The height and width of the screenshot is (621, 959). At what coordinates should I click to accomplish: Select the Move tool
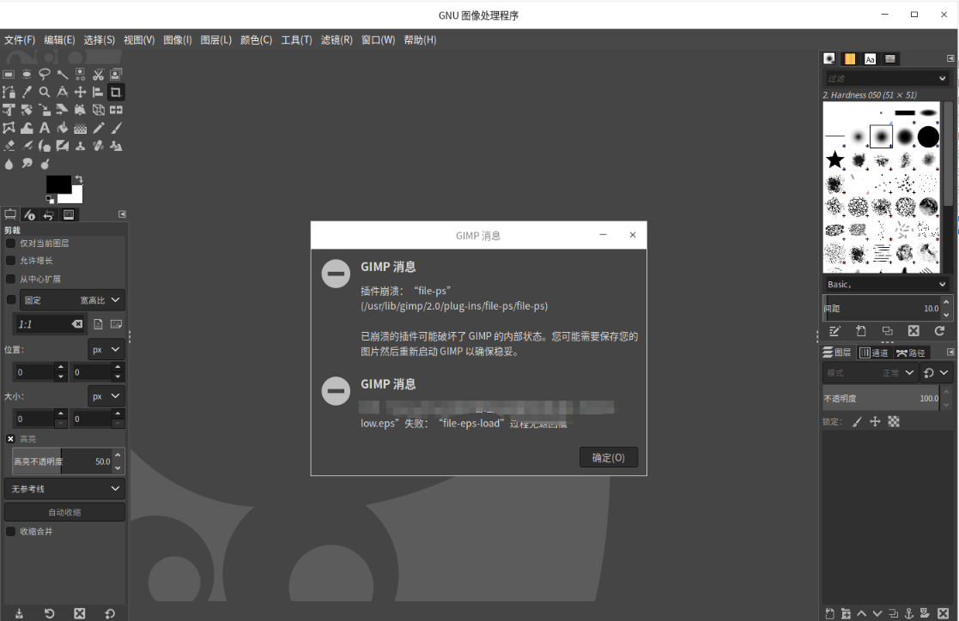[80, 92]
